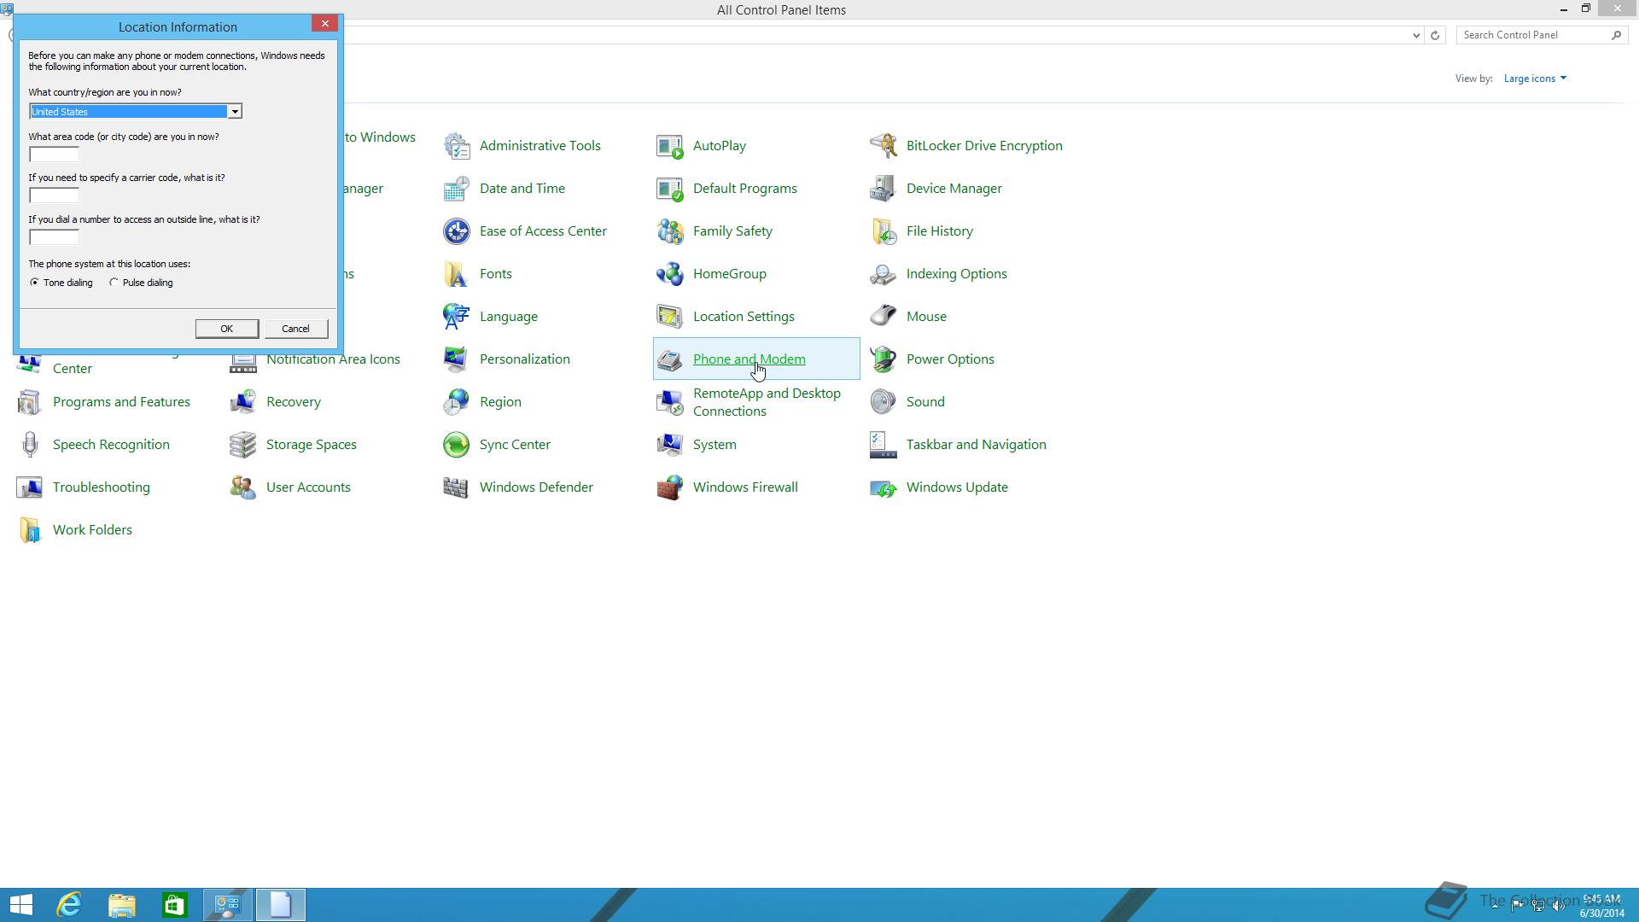Click the Power Options icon
The width and height of the screenshot is (1639, 922).
click(x=884, y=359)
